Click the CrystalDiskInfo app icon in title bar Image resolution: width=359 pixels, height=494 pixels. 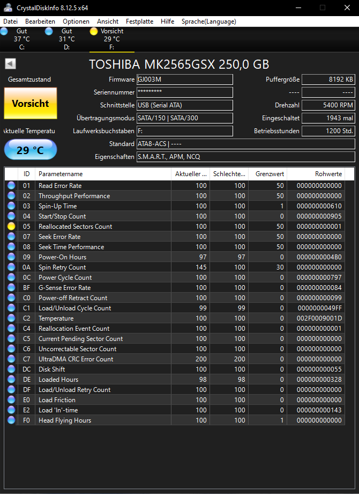click(8, 8)
